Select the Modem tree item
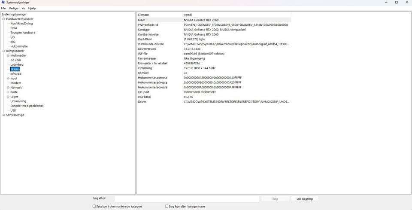 tap(16, 83)
